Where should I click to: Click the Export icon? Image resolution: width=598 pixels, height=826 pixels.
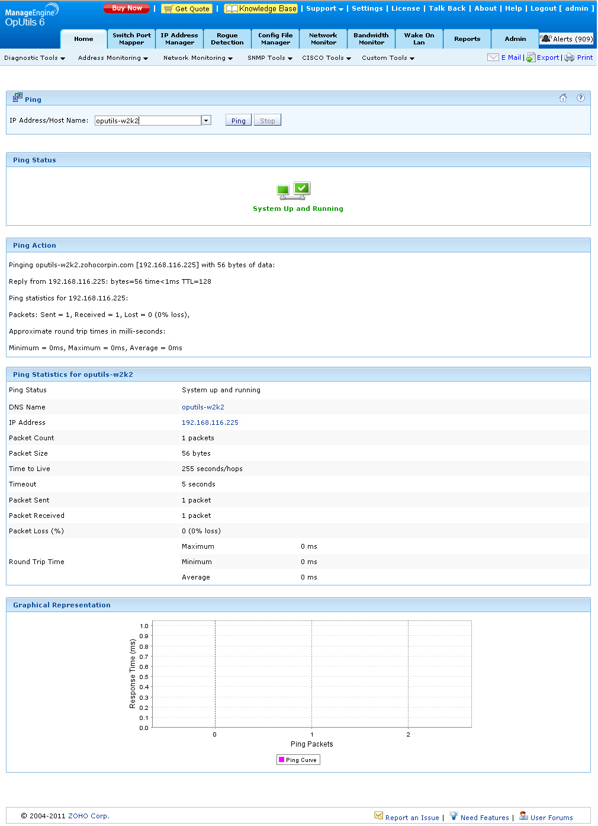(531, 57)
